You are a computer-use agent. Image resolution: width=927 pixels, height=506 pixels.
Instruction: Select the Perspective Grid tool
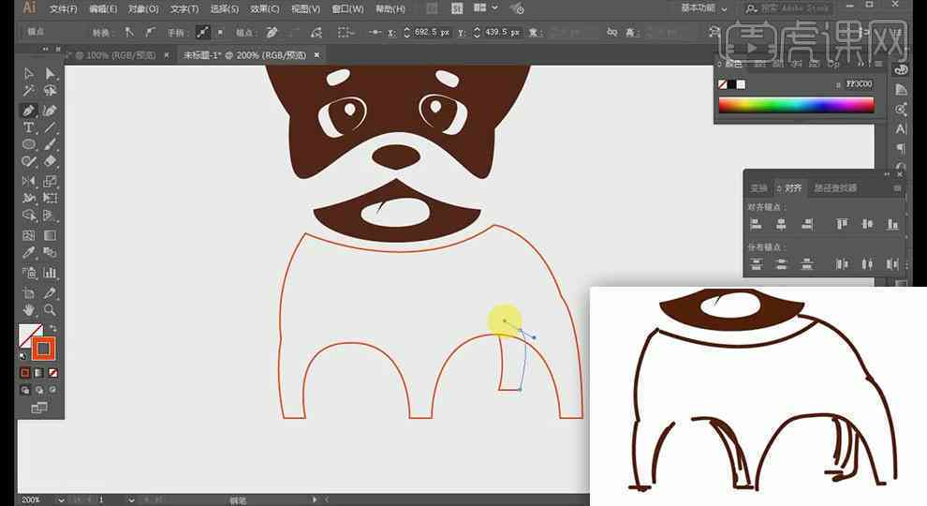(x=51, y=216)
